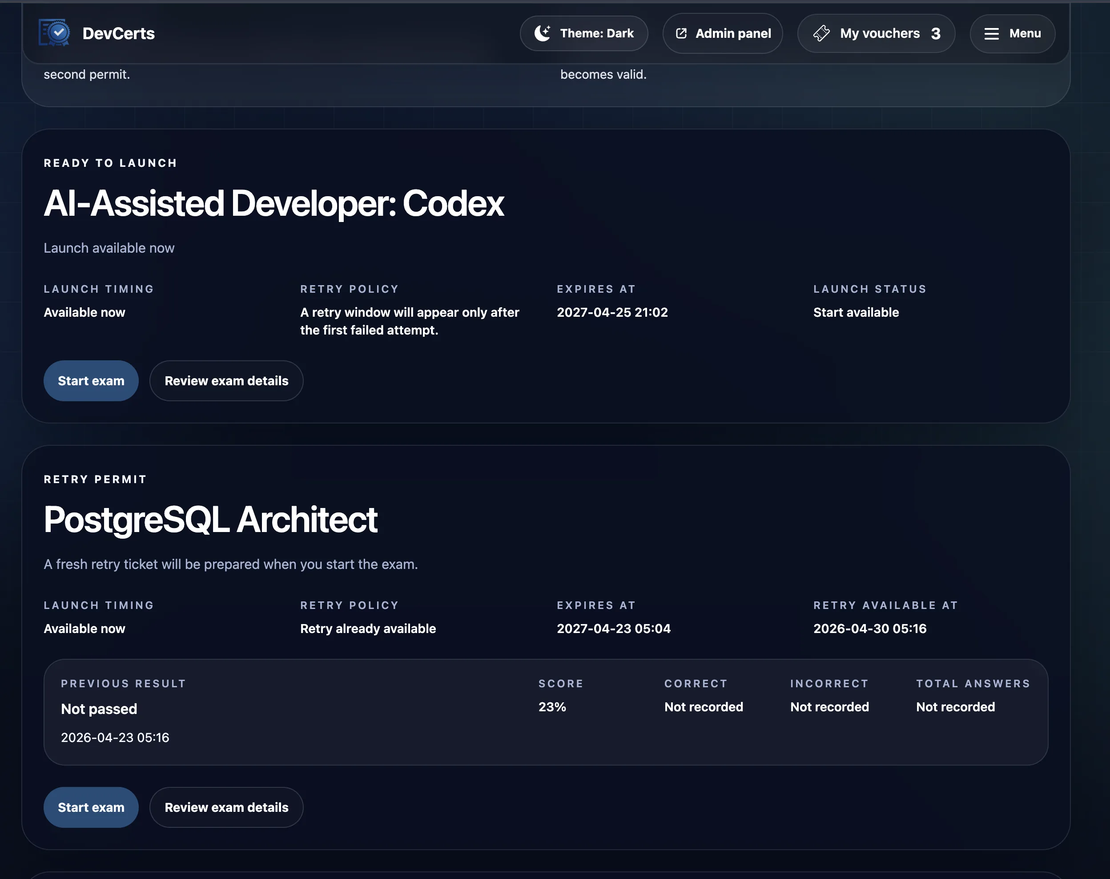Click 'Available now' in PostgreSQL launch timing
The width and height of the screenshot is (1110, 879).
point(84,629)
